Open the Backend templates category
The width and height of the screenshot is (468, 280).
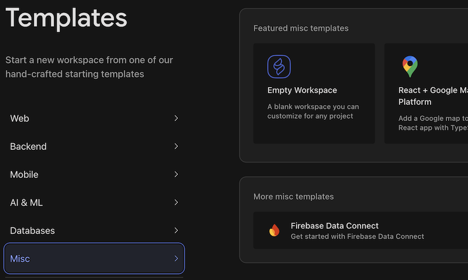94,146
